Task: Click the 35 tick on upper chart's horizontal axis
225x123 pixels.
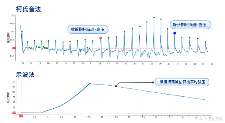Action: 212,64
